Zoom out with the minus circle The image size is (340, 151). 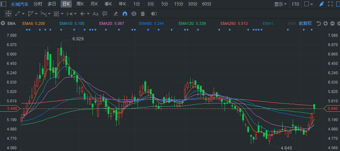[332, 23]
